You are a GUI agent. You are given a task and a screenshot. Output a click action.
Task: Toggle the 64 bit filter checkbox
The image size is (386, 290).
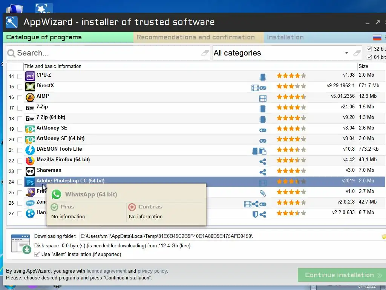coord(369,57)
